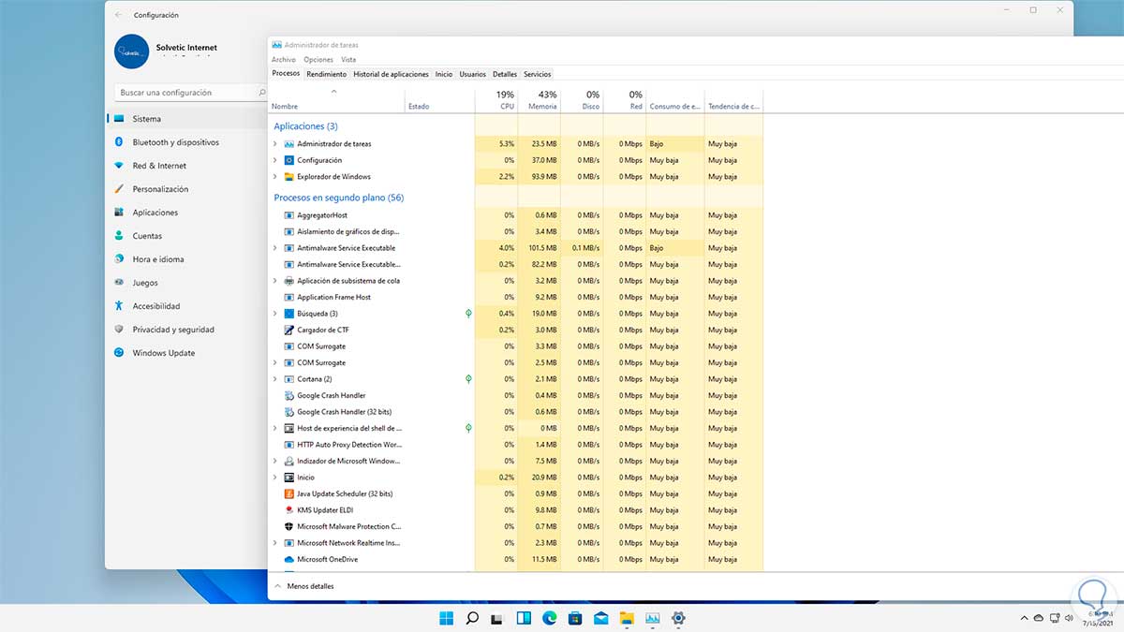Expand the Configuración process row
Image resolution: width=1124 pixels, height=632 pixels.
[x=274, y=160]
